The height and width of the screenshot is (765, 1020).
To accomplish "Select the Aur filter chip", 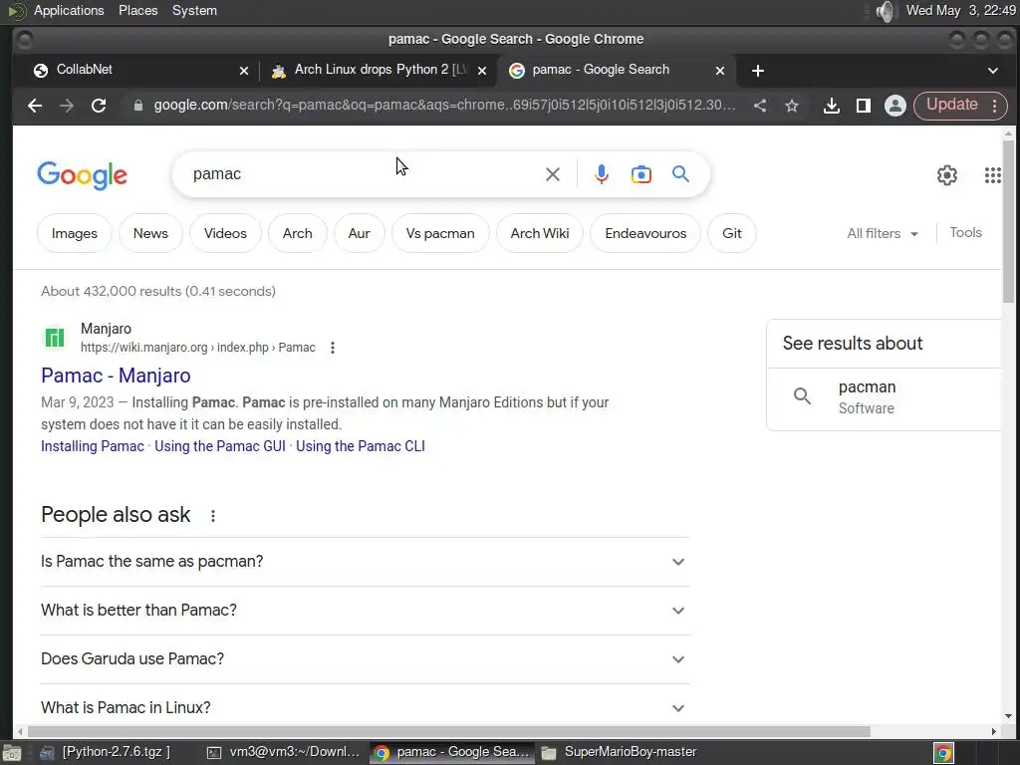I will (x=359, y=233).
